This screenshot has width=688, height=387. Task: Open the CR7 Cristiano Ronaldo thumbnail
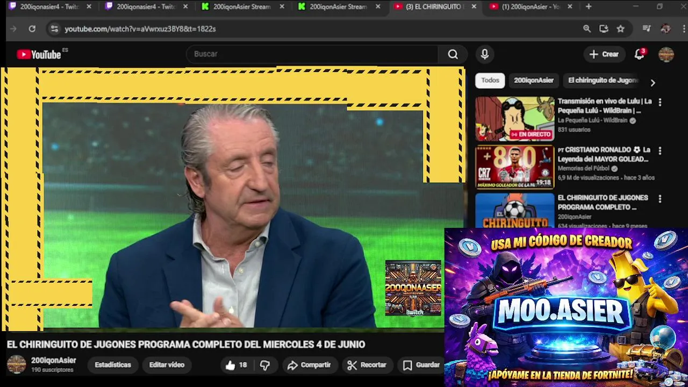(x=514, y=167)
